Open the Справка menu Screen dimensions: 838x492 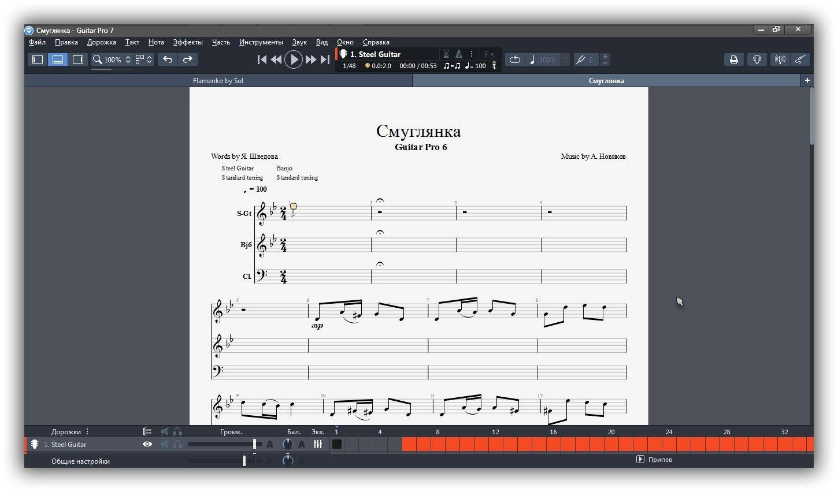click(376, 42)
